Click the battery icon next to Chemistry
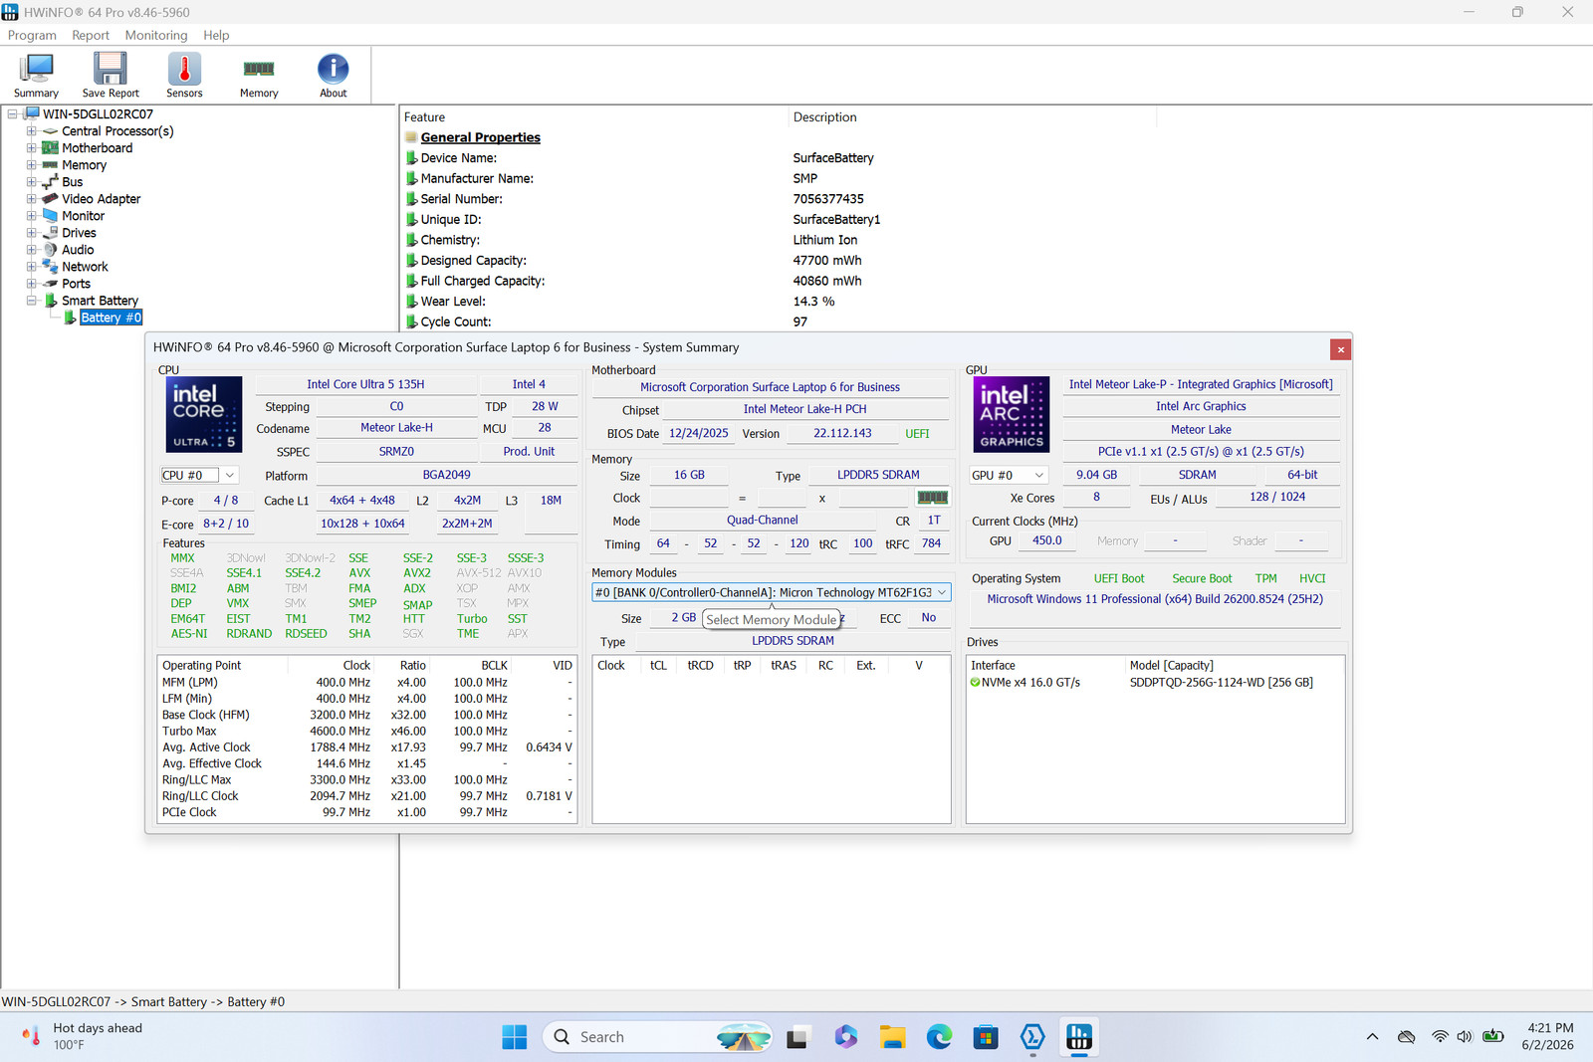Screen dimensions: 1593x1062 point(411,240)
